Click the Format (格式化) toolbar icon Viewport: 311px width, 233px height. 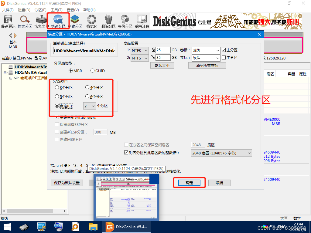(x=92, y=22)
